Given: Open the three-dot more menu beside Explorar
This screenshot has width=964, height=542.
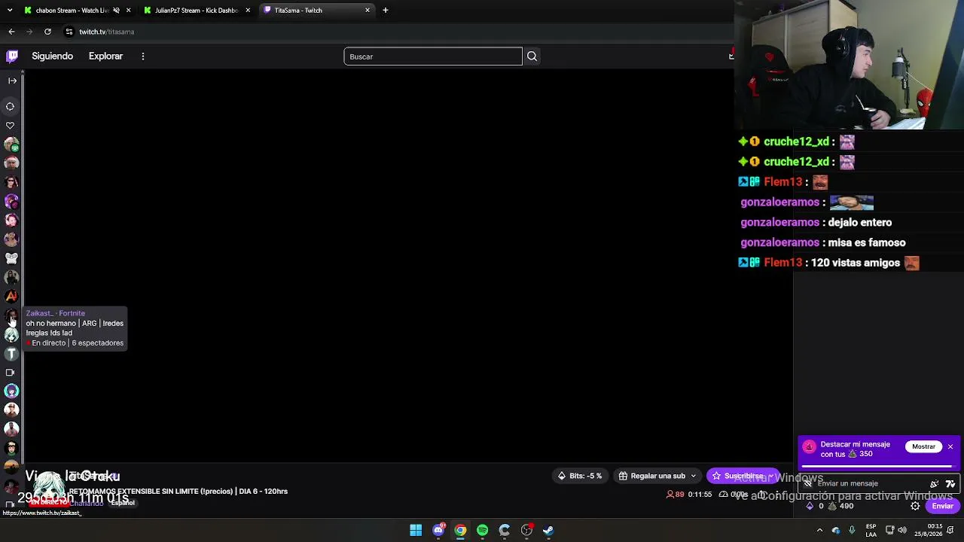Looking at the screenshot, I should [x=142, y=56].
